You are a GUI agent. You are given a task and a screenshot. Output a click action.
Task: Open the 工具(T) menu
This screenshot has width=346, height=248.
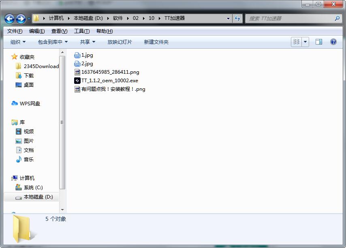point(81,31)
